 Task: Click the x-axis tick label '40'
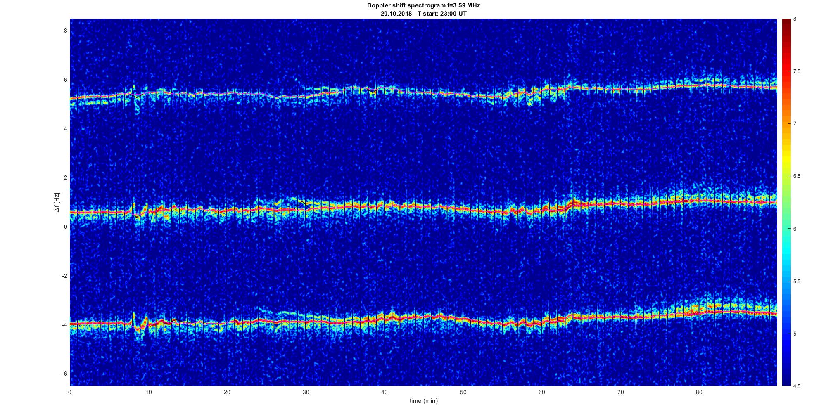(385, 392)
